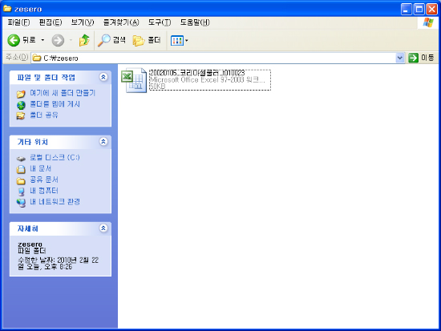Click the Up folder arrow icon

pos(84,41)
